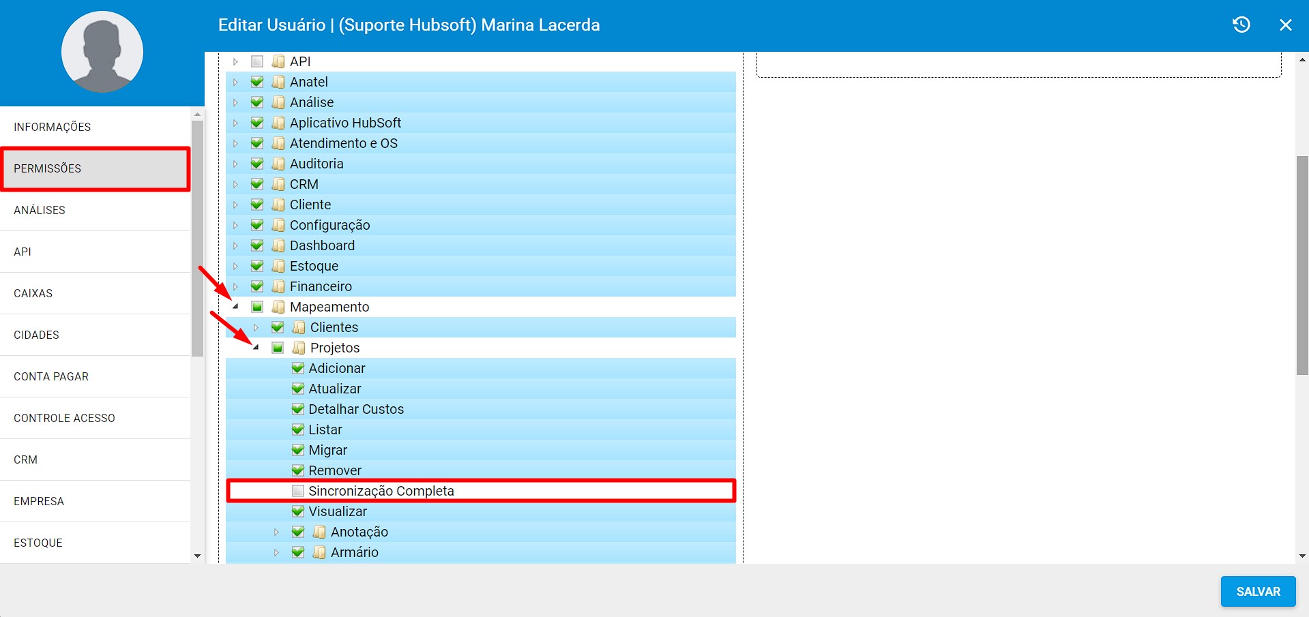Click the API folder icon in tree
This screenshot has height=617, width=1309.
278,61
